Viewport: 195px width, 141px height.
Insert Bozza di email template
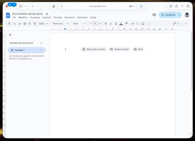119,49
